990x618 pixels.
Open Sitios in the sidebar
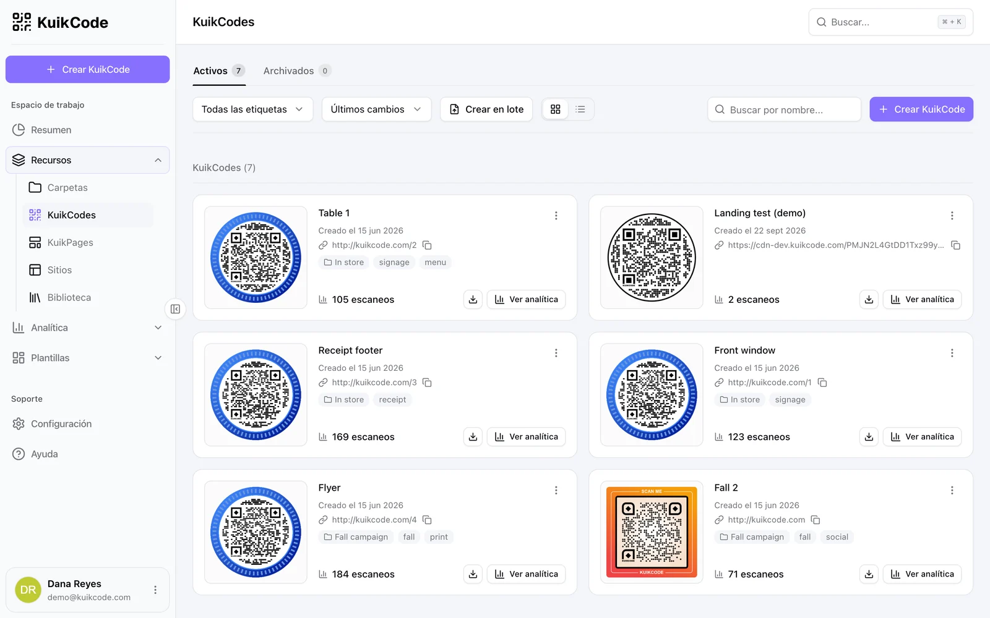click(87, 270)
